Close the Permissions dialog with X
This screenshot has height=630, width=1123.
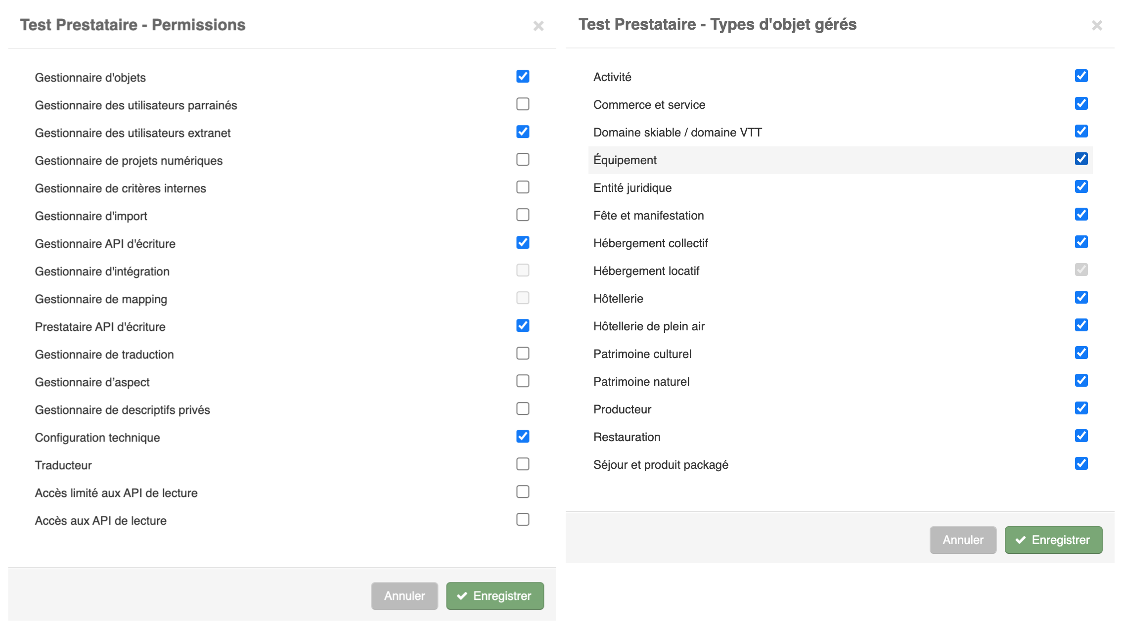click(539, 26)
